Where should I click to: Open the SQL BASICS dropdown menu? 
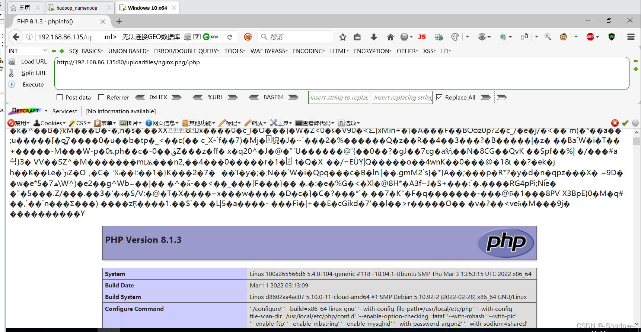click(x=86, y=51)
